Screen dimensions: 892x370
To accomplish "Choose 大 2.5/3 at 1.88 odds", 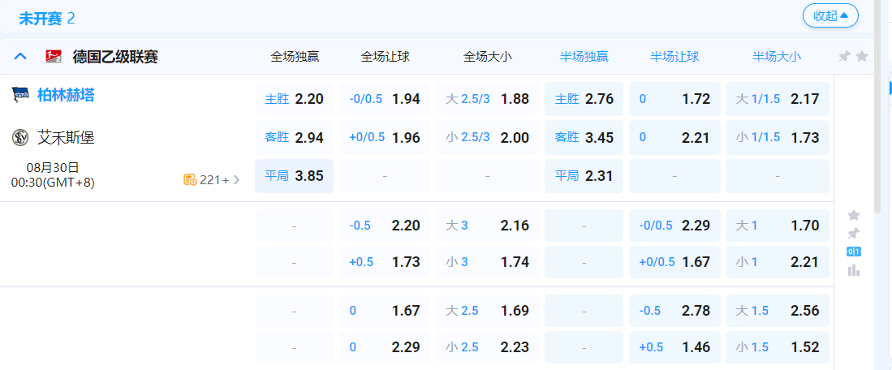I will [x=487, y=99].
